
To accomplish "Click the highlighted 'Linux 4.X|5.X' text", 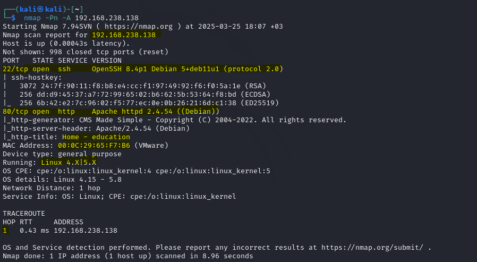I will coord(69,163).
